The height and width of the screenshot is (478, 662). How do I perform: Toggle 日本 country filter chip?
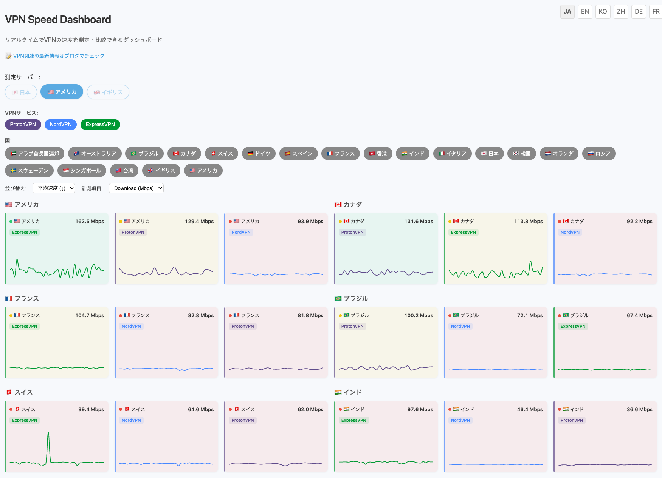coord(490,154)
